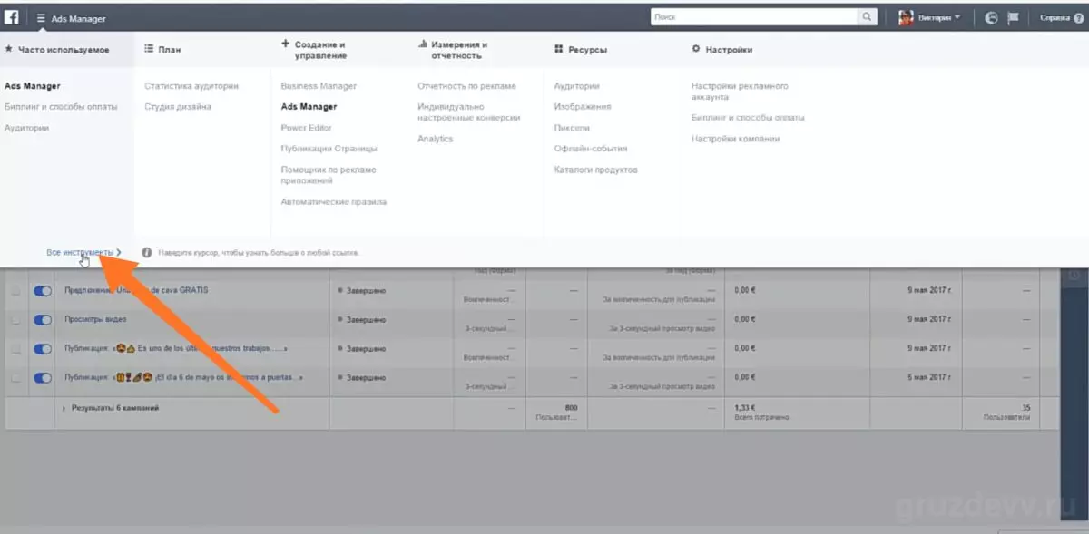Screen dimensions: 1089x534
Task: Click into the Поиск search field
Action: click(754, 17)
